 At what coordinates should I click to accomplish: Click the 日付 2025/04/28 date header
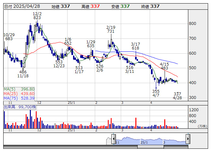[22, 6]
